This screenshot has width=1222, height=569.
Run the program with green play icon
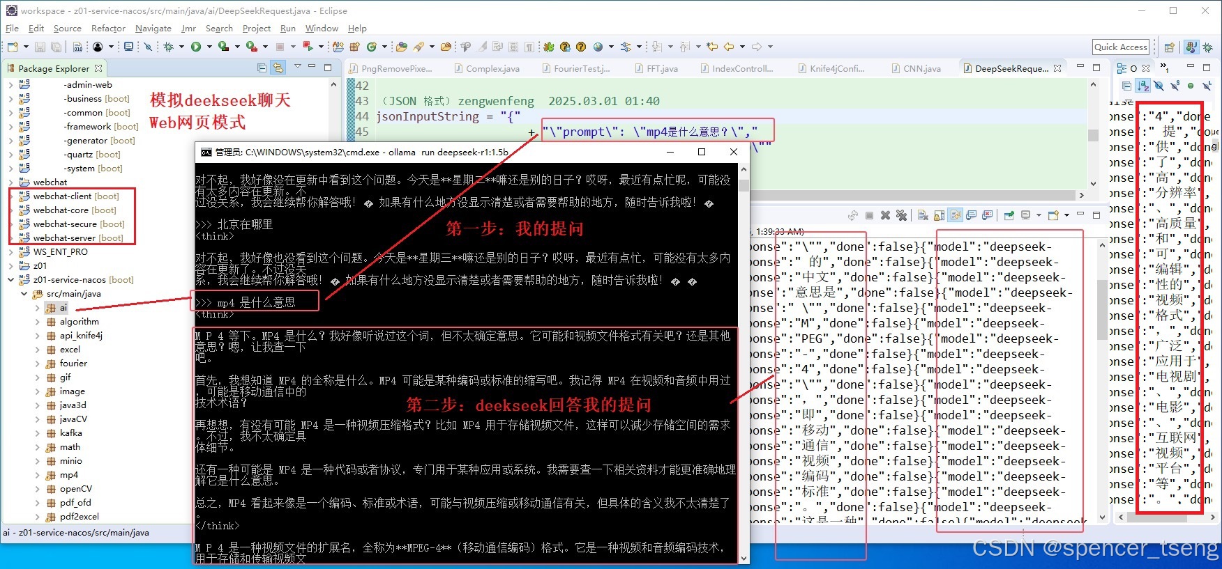click(x=196, y=47)
